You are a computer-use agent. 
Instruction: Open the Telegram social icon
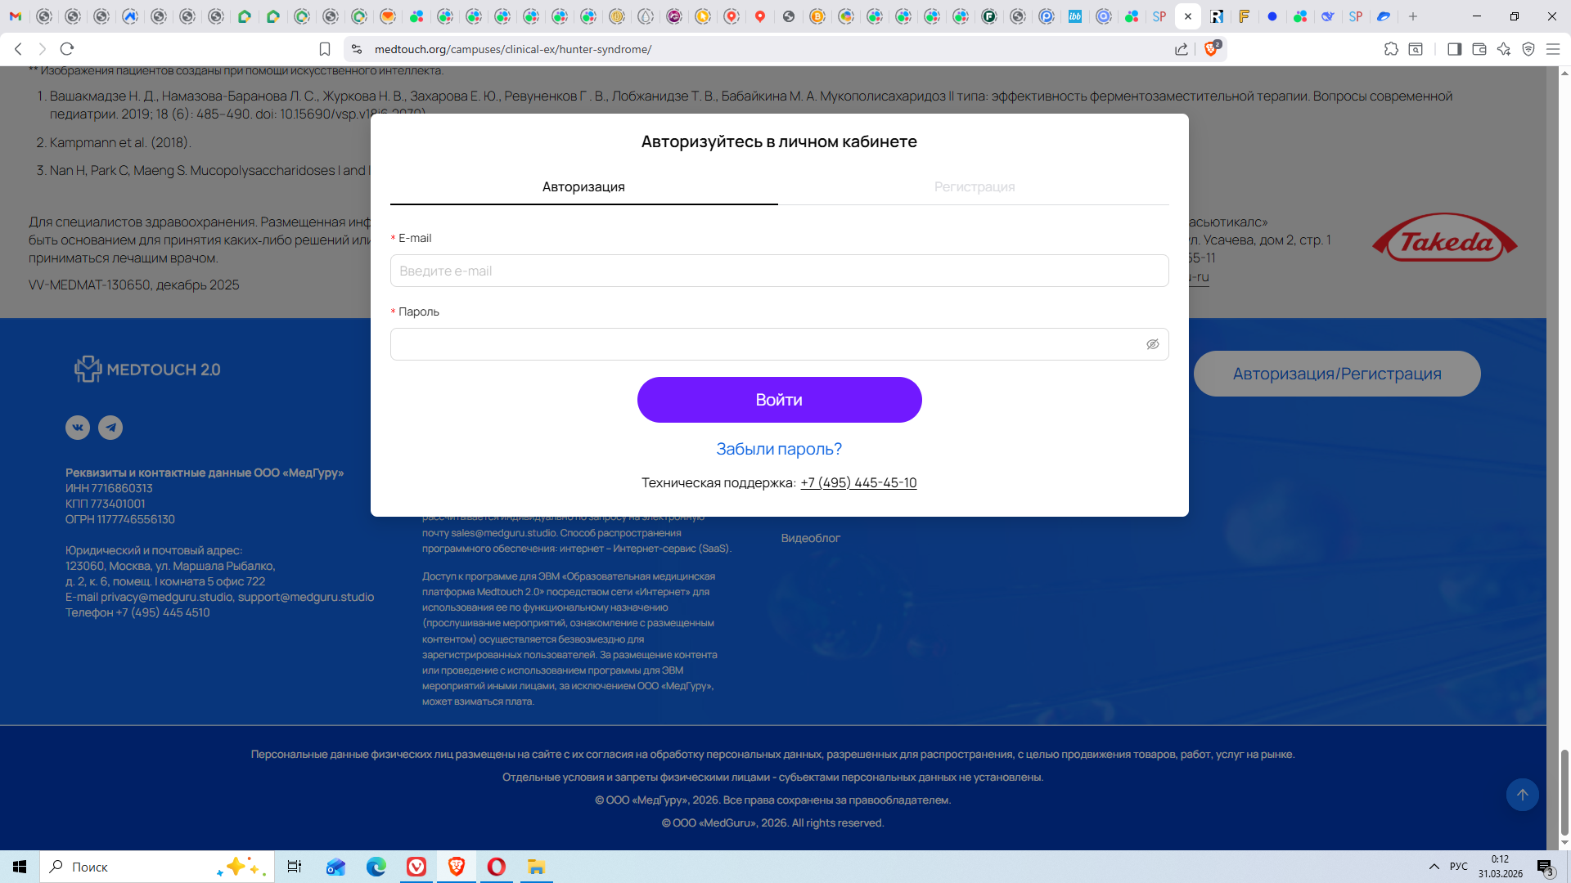coord(110,428)
